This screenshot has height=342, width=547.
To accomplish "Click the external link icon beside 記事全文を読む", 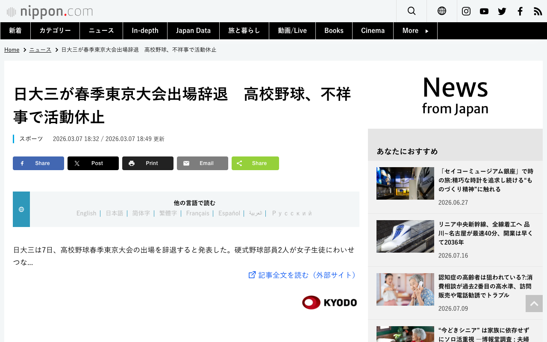I will tap(252, 275).
